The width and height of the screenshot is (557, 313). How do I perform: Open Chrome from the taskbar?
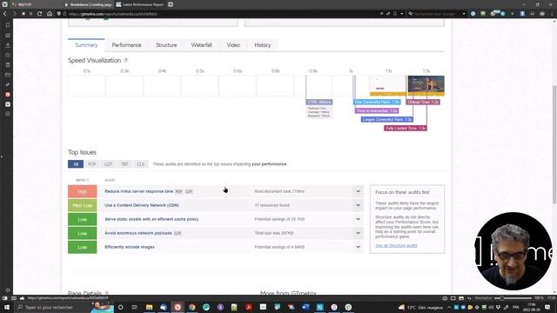(192, 307)
